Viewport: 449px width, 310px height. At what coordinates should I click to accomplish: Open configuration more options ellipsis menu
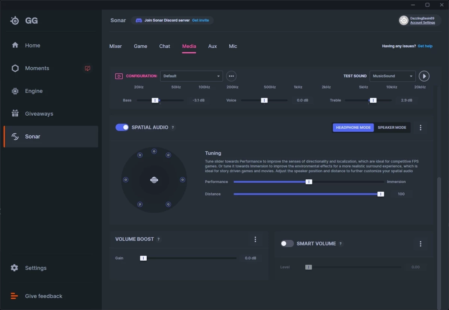231,76
